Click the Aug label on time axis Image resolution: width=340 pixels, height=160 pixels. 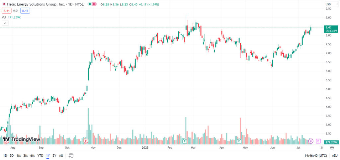pos(13,148)
